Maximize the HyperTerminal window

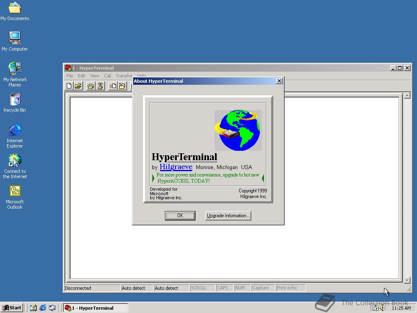pyautogui.click(x=400, y=68)
